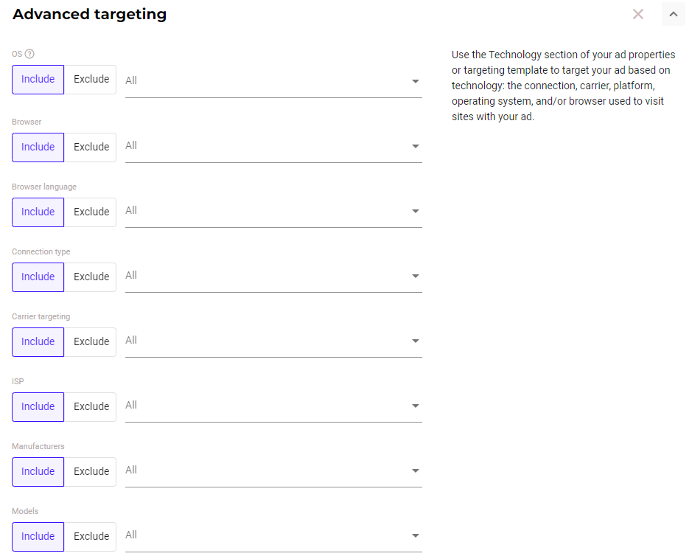Expand the Connection type dropdown arrow

(x=416, y=277)
